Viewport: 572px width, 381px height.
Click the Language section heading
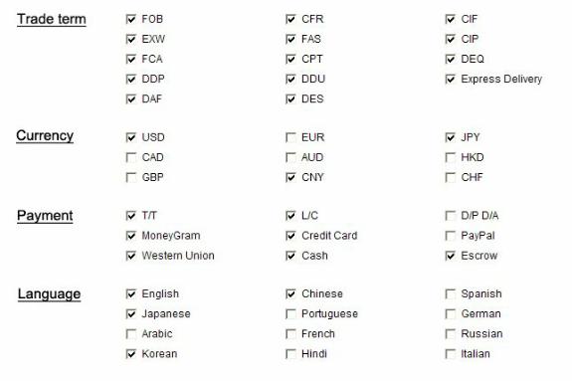(50, 294)
